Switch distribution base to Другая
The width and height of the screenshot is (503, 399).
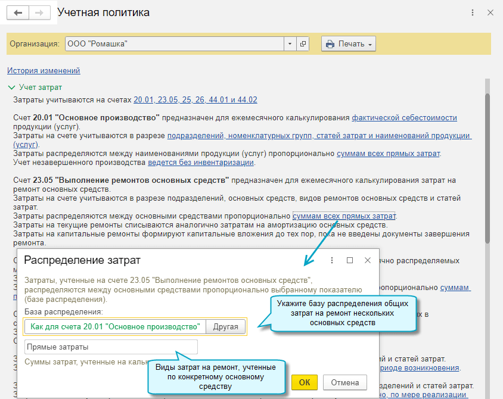coord(226,326)
